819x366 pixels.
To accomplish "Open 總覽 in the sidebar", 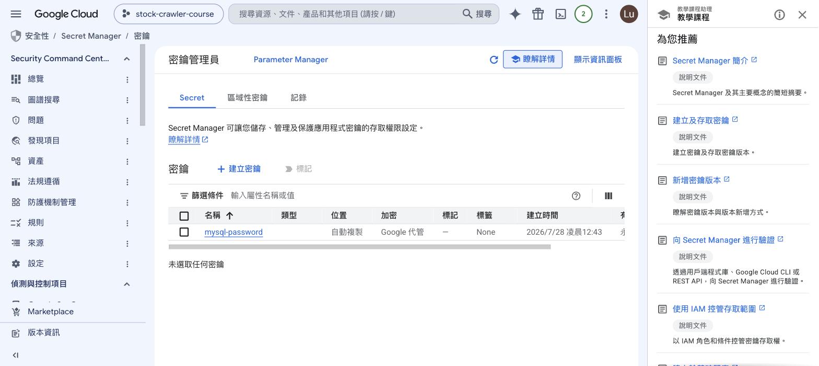I will (36, 79).
